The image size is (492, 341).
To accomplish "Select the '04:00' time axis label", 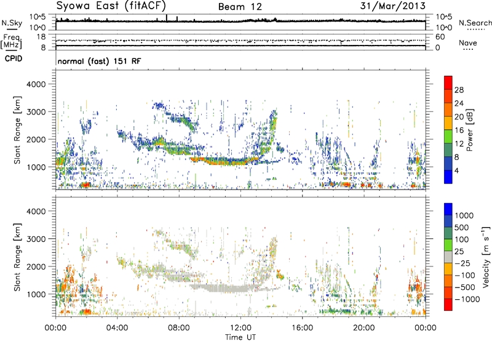I will pos(117,328).
